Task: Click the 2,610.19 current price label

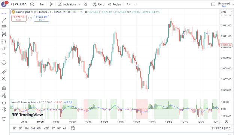Action: (x=226, y=45)
